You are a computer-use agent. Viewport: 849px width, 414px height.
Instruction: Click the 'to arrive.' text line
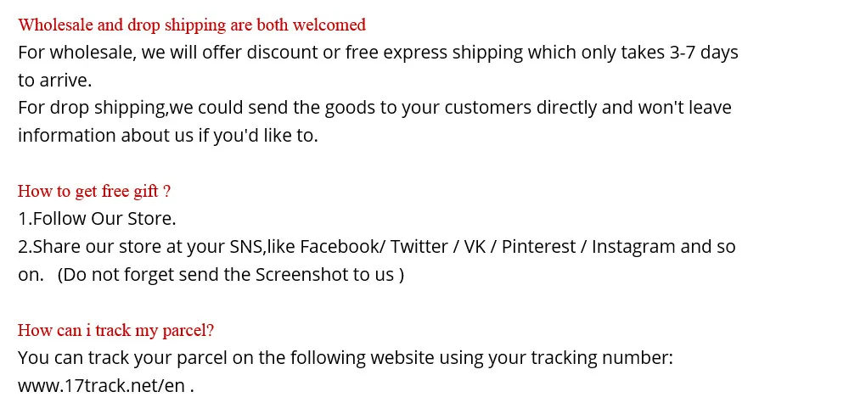click(x=54, y=80)
